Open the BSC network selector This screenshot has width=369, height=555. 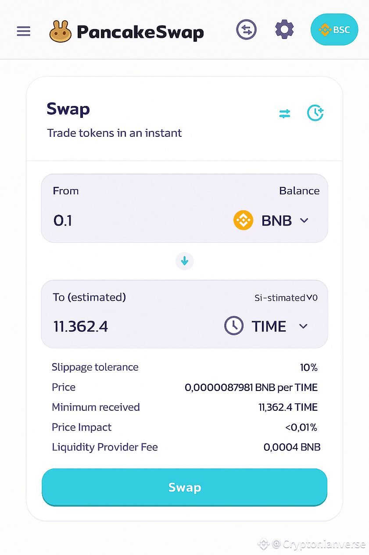tap(334, 30)
